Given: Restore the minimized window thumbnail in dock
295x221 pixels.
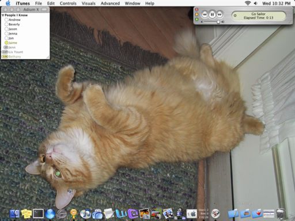Looking at the screenshot, I should (x=268, y=214).
